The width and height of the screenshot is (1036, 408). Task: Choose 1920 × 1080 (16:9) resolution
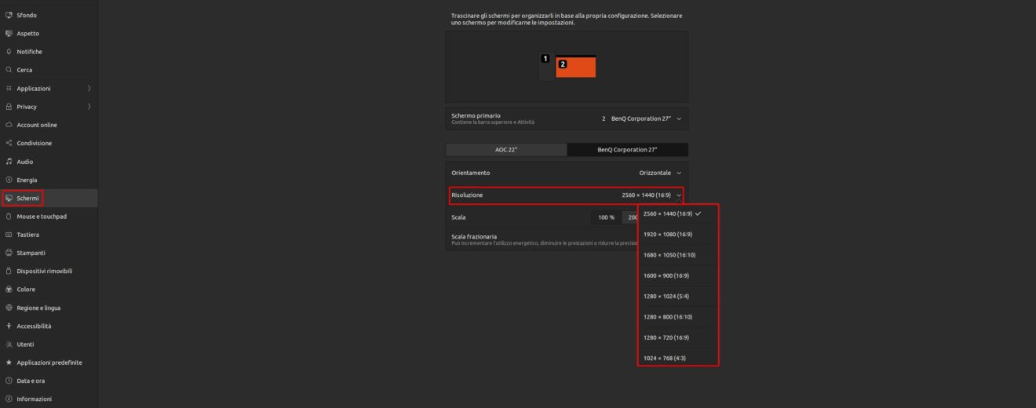pos(668,235)
